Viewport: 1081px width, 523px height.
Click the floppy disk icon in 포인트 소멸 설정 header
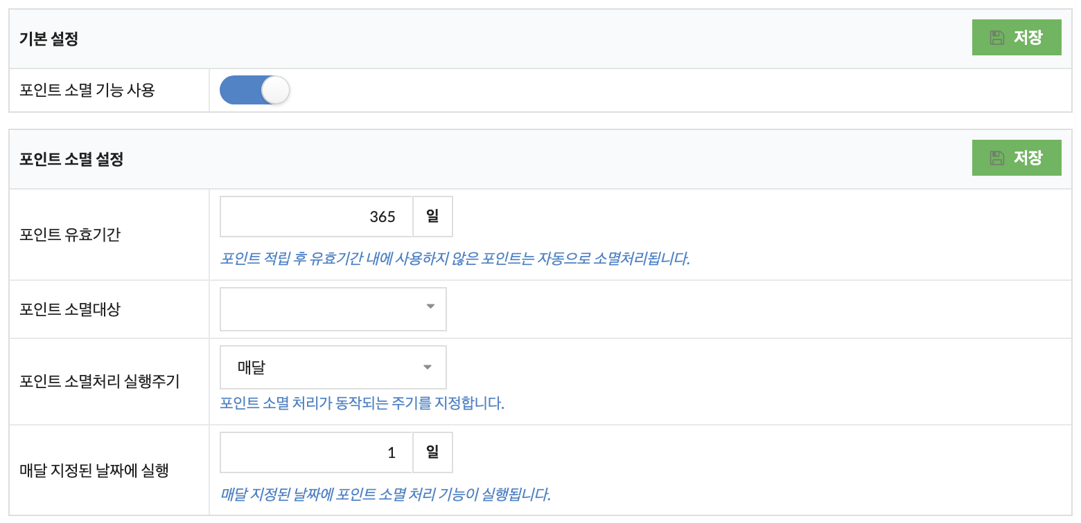pos(996,158)
